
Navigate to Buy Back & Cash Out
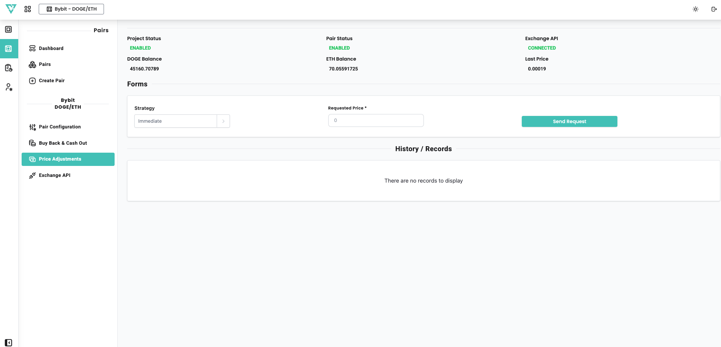tap(63, 143)
